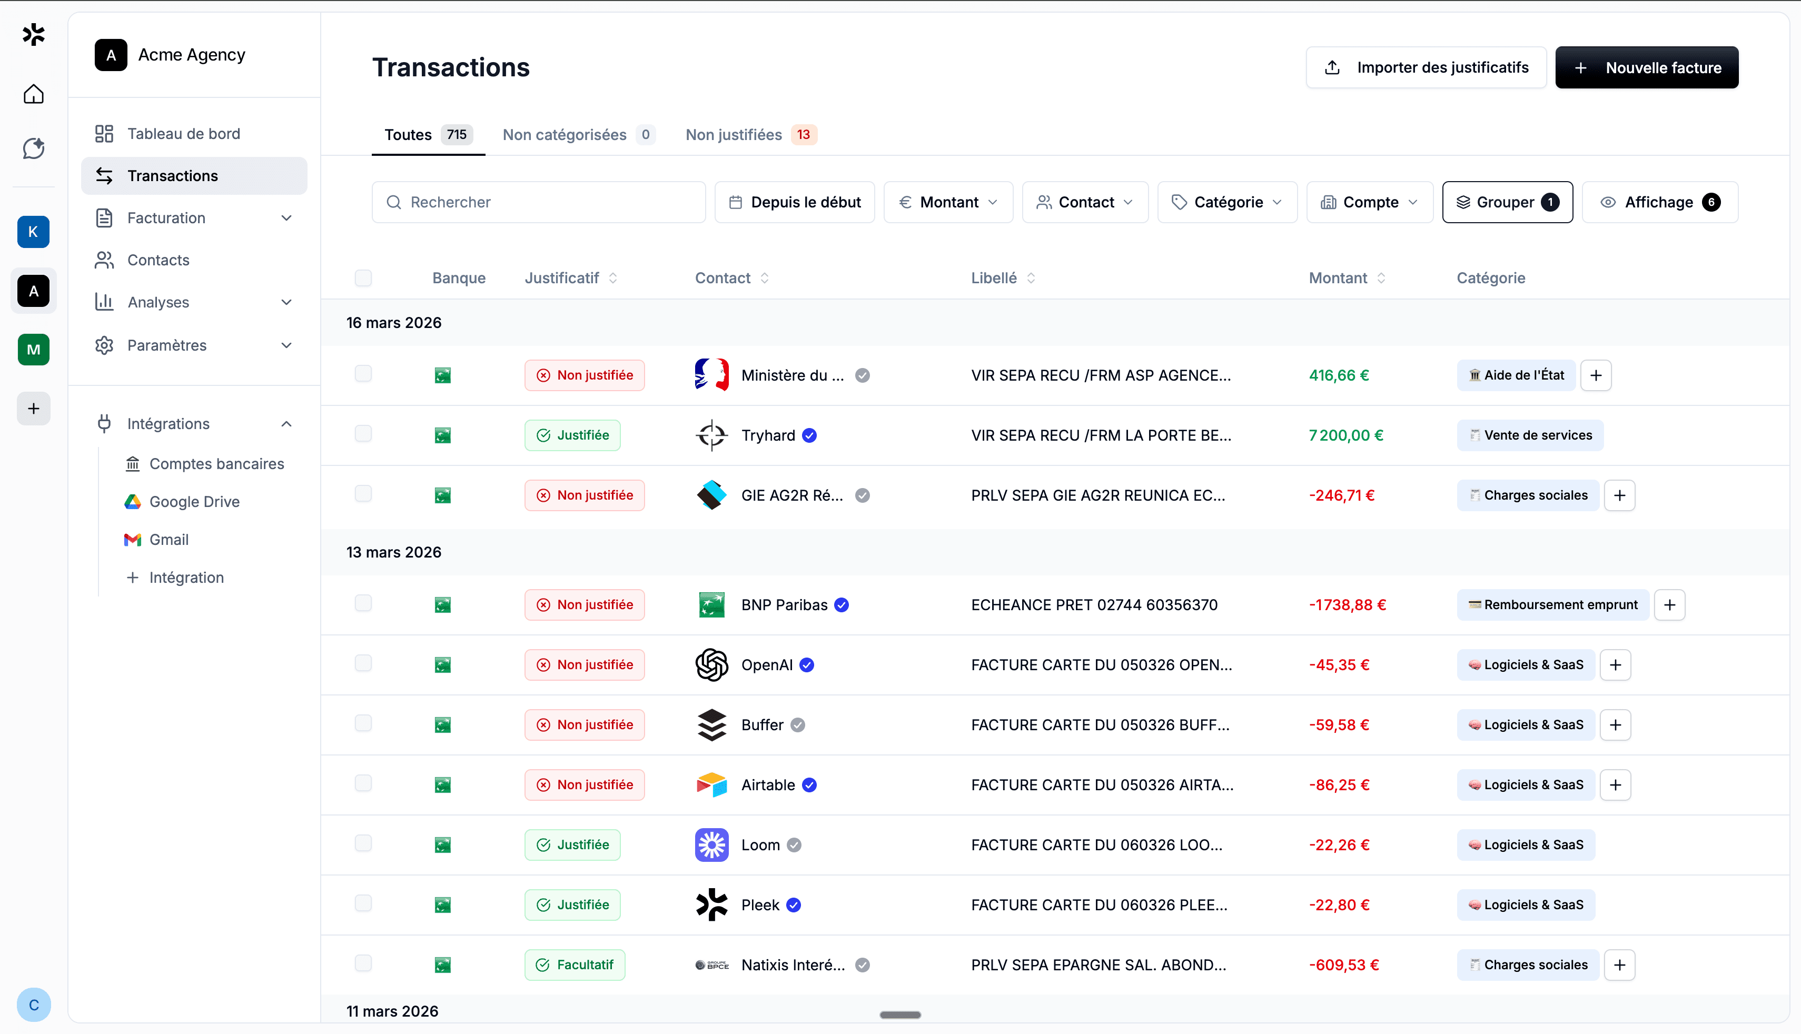Switch to the Non justifiées tab
The height and width of the screenshot is (1034, 1801).
click(734, 134)
